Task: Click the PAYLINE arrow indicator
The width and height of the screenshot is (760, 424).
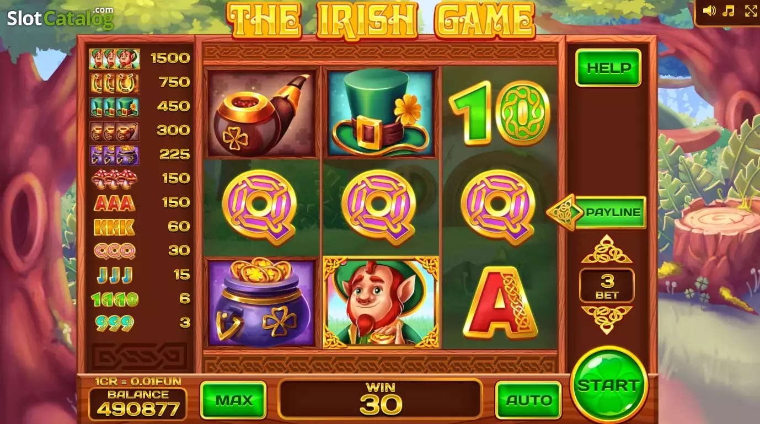Action: [596, 212]
